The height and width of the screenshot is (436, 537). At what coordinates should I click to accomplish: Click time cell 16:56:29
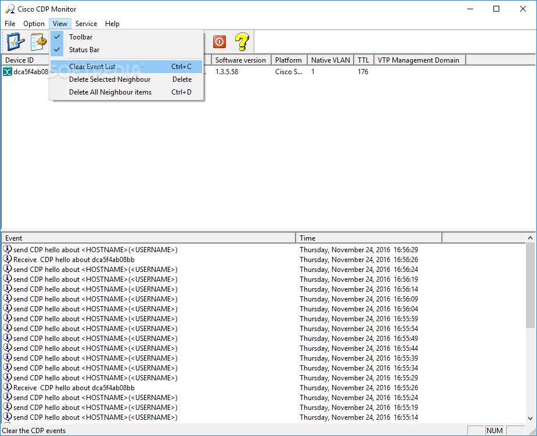359,250
